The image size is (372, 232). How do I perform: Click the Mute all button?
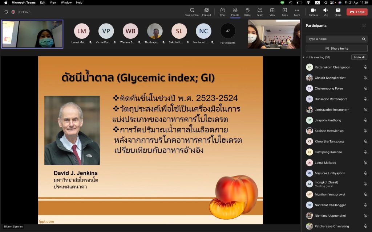(359, 57)
